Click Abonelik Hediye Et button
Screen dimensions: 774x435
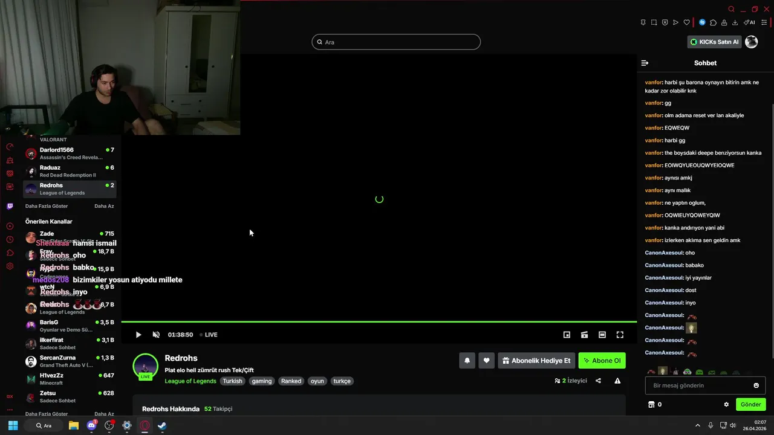(x=536, y=361)
